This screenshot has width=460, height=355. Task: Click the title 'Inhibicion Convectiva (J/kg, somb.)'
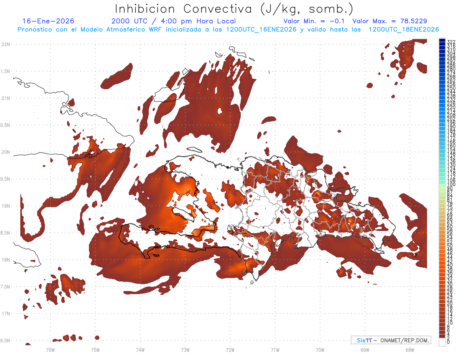point(234,9)
